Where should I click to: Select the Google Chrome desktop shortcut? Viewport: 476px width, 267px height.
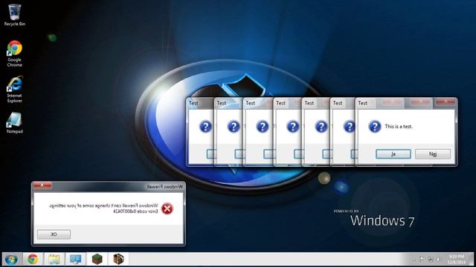point(14,53)
